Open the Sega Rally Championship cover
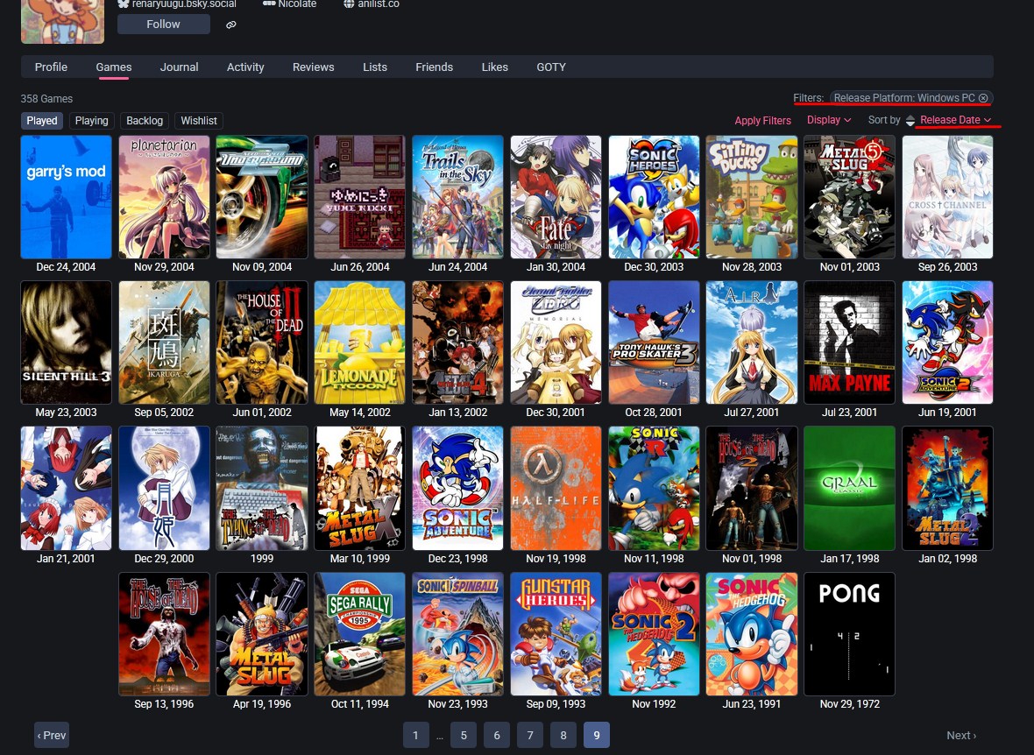The image size is (1034, 755). (x=360, y=634)
